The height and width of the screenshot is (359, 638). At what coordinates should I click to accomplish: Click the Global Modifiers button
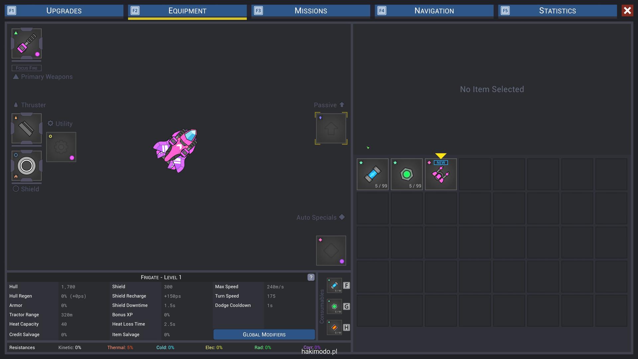264,334
